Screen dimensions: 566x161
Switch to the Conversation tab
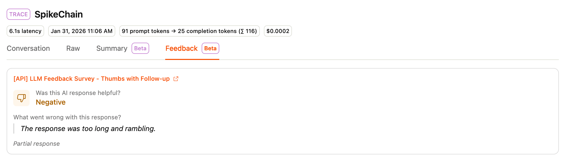28,48
